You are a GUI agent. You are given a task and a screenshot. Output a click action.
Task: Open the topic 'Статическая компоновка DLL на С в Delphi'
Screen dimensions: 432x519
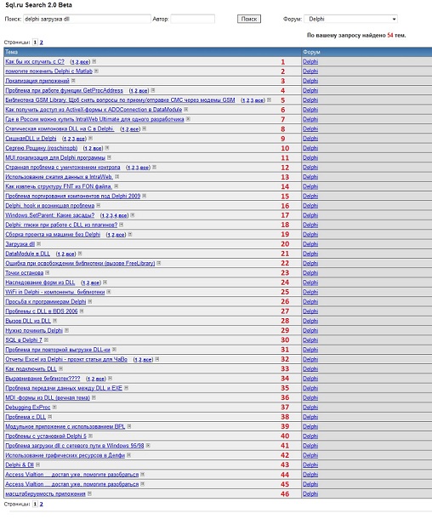[60, 128]
